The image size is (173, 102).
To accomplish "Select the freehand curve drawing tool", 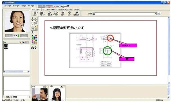I will pos(36,18).
